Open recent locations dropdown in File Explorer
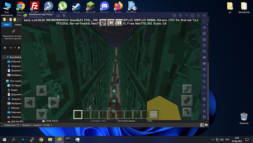Viewport: 253px width, 143px height. [15, 48]
